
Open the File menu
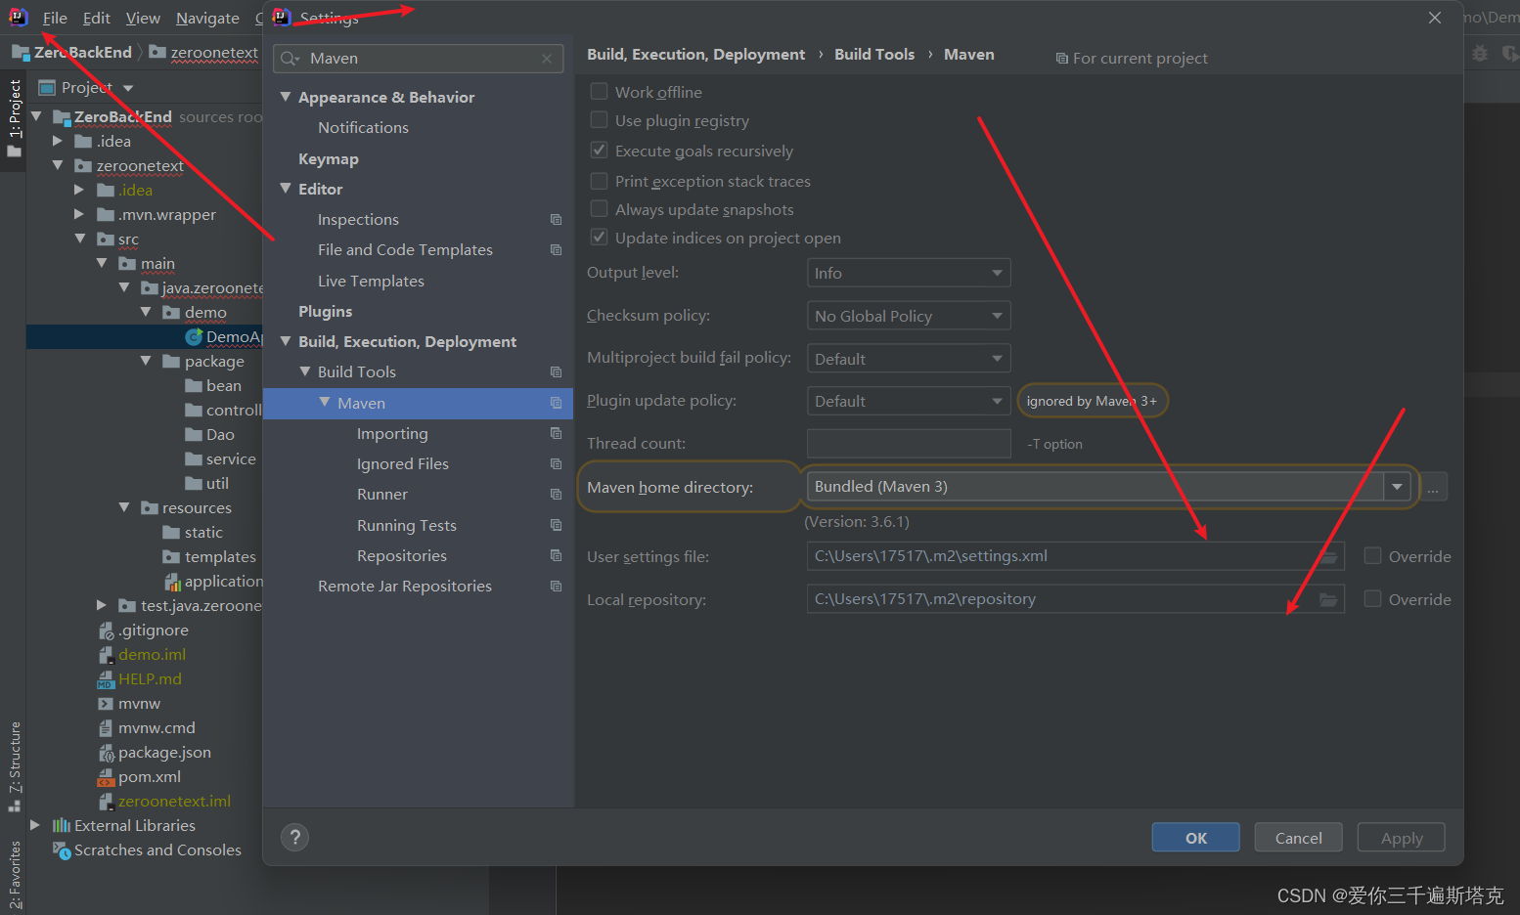pos(55,19)
